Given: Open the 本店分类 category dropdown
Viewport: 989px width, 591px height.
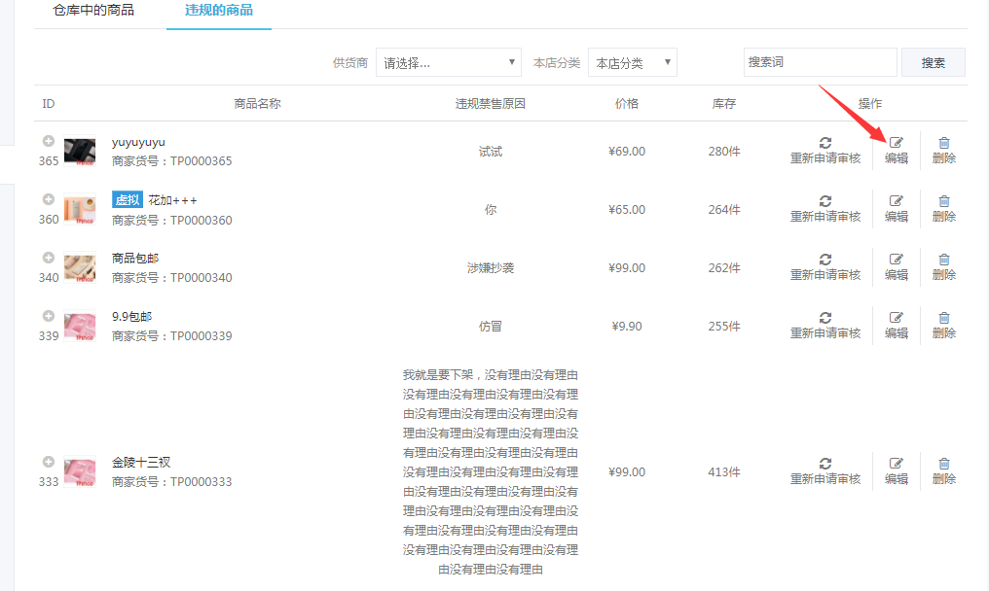Looking at the screenshot, I should pyautogui.click(x=632, y=63).
